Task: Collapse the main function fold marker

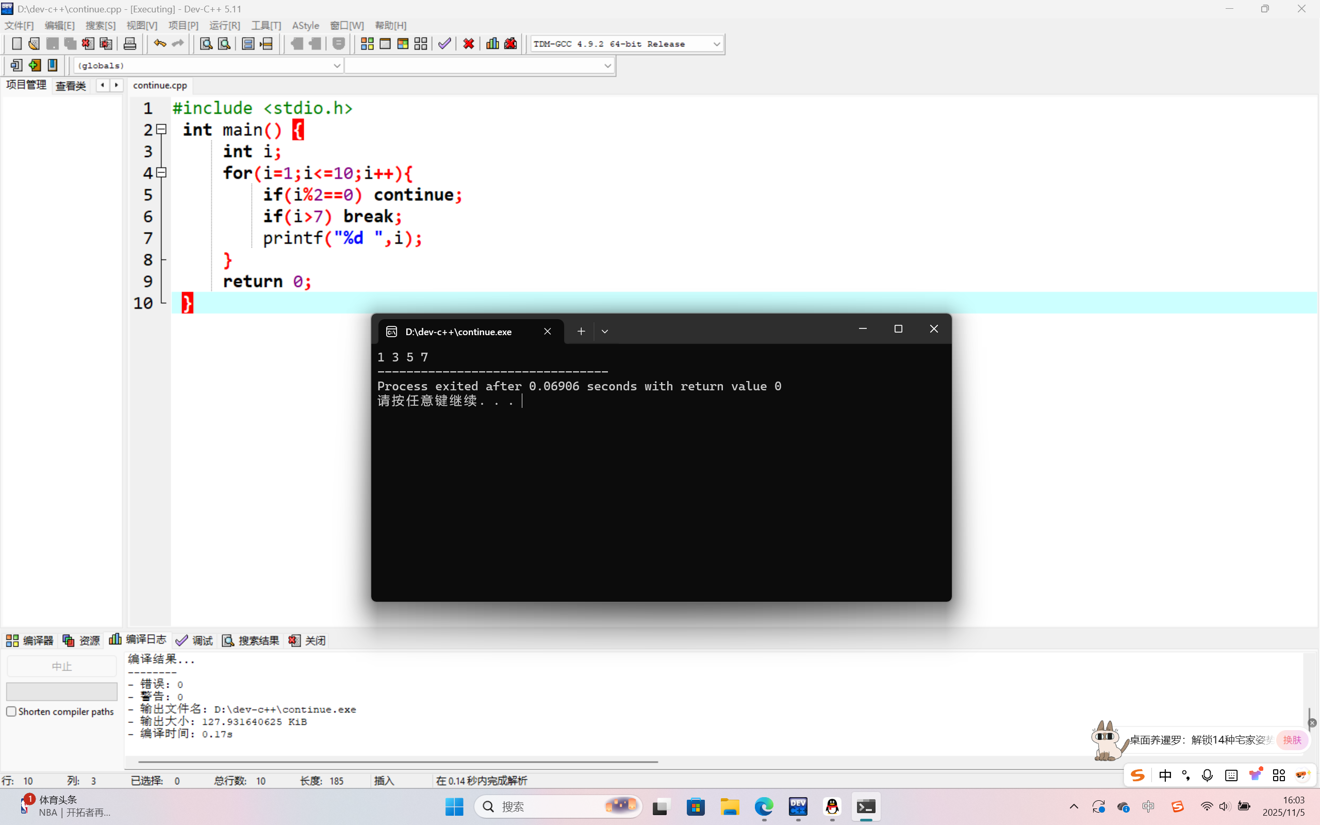Action: tap(161, 129)
